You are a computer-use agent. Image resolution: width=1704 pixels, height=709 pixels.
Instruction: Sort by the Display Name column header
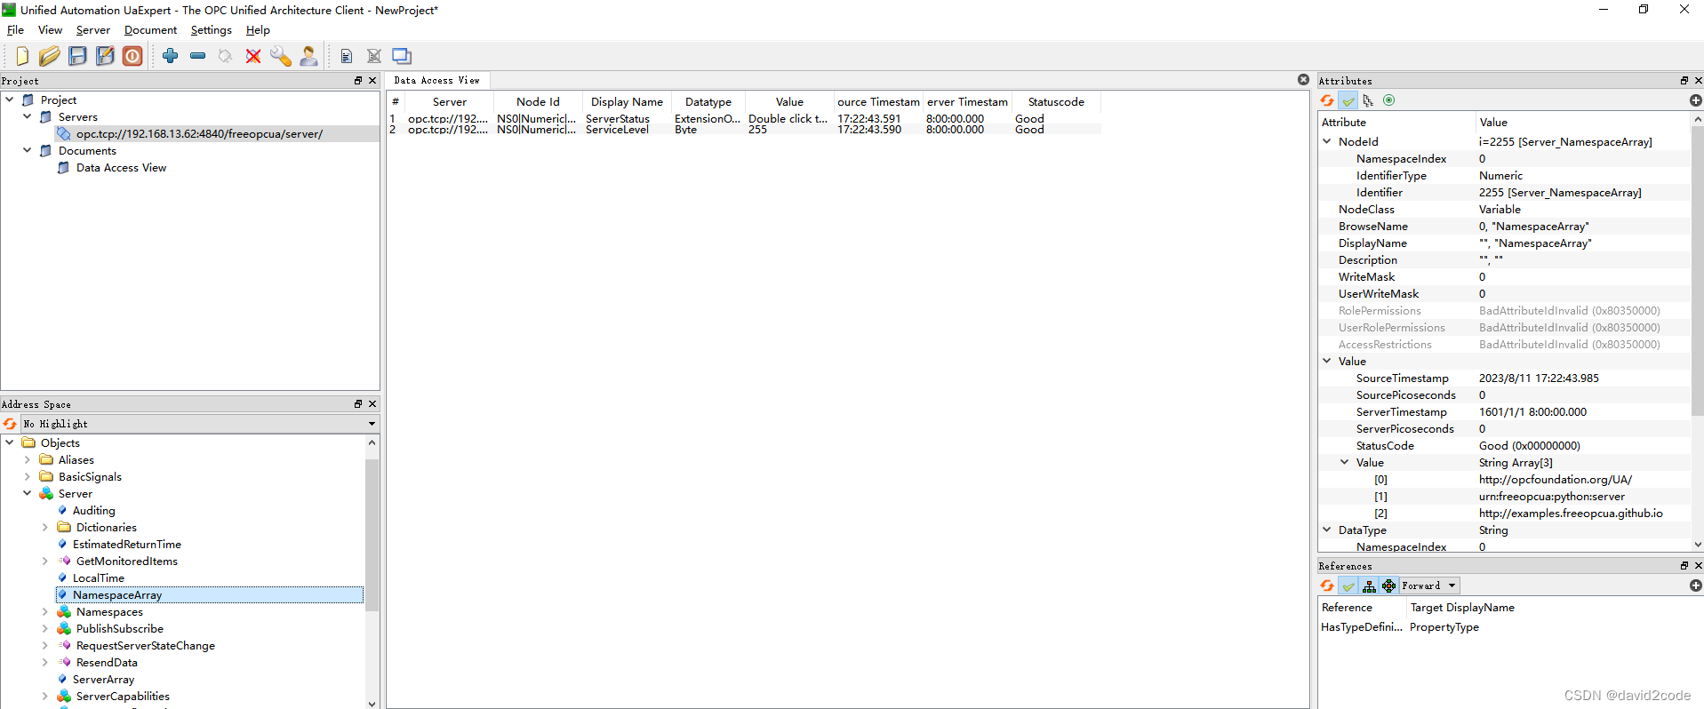tap(627, 101)
